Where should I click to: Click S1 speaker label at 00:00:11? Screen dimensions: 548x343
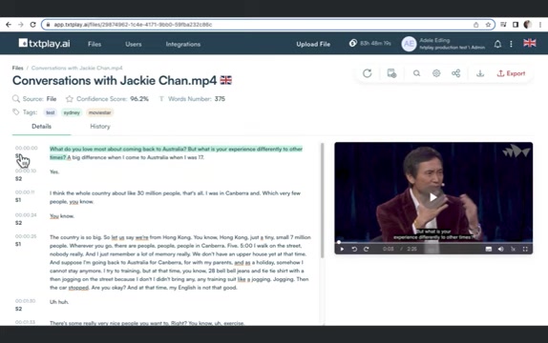[x=18, y=200]
